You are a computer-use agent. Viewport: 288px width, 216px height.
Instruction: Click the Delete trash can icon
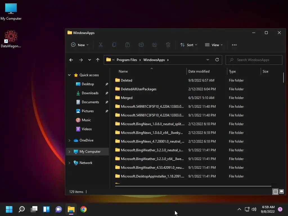tap(168, 45)
